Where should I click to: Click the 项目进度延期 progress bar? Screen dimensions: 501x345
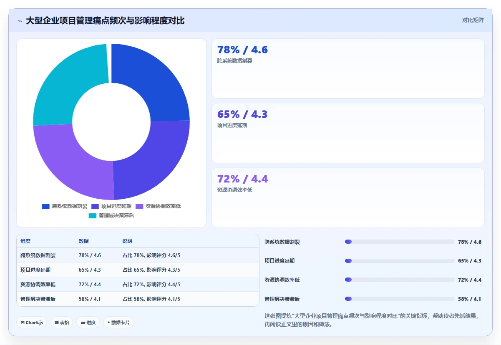click(x=400, y=261)
